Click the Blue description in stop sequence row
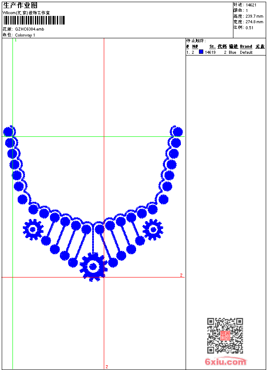The width and height of the screenshot is (267, 370). coord(232,52)
